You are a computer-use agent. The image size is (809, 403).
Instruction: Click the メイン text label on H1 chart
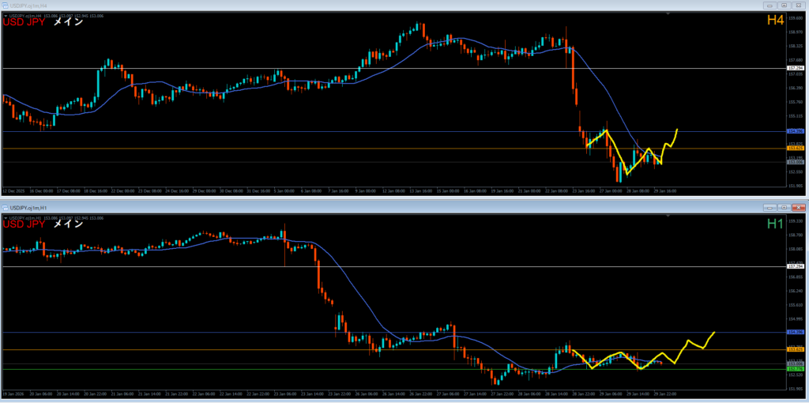[69, 224]
